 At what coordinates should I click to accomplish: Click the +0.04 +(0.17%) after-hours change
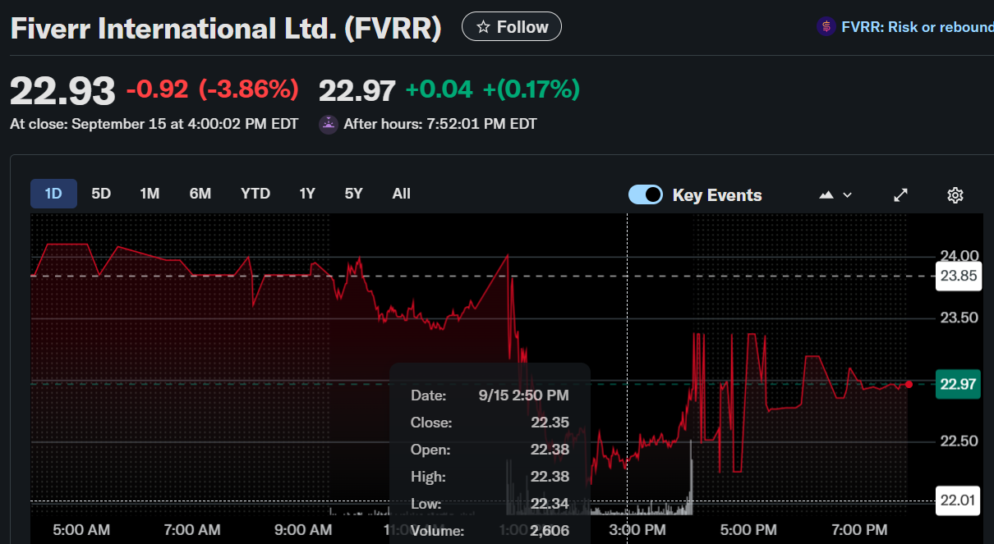coord(493,89)
